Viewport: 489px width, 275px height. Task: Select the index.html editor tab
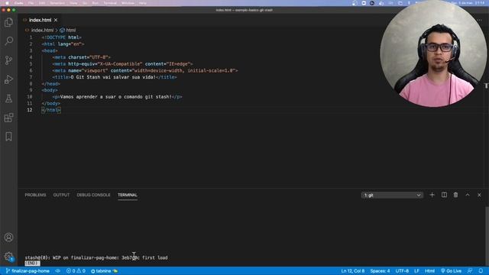click(x=40, y=20)
